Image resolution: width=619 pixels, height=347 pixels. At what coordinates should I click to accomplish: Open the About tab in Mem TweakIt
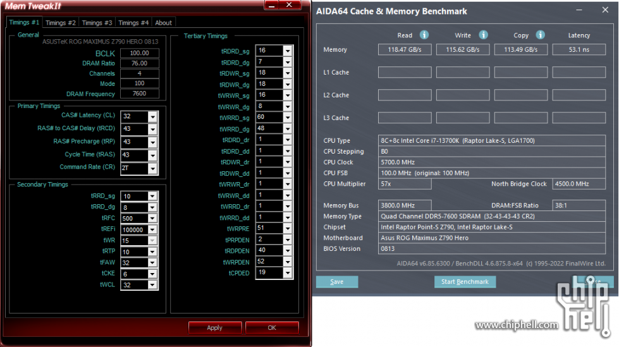163,23
